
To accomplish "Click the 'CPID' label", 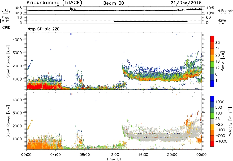I will pyautogui.click(x=6, y=28).
